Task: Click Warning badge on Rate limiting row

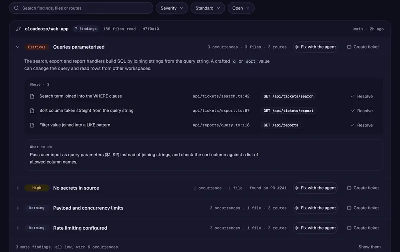Action: click(36, 228)
